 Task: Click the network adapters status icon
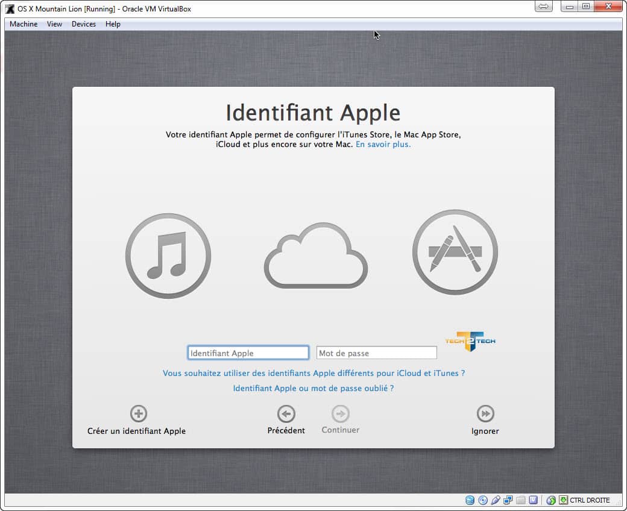pos(508,500)
